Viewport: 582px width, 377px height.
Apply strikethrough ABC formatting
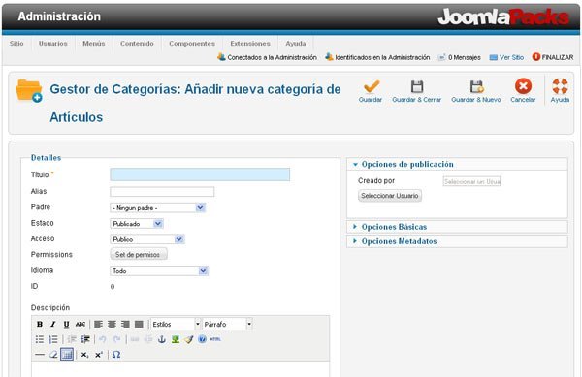tap(81, 324)
